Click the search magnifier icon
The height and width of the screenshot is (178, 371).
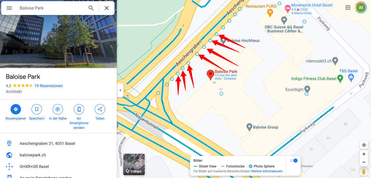coord(91,8)
